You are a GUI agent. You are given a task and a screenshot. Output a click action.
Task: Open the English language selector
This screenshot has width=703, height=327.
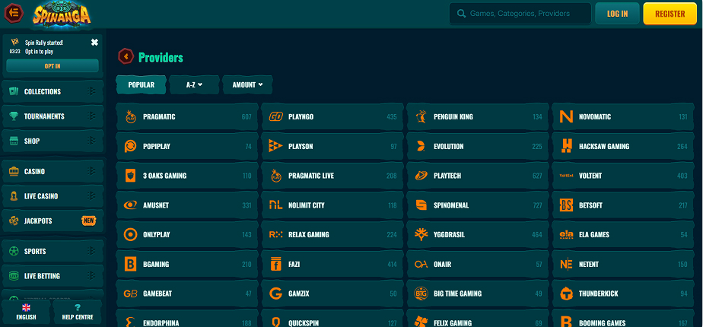point(26,312)
